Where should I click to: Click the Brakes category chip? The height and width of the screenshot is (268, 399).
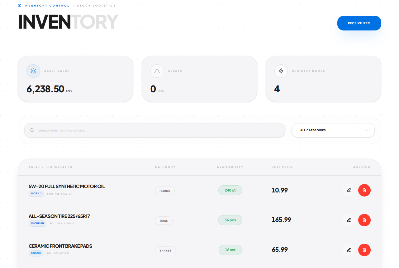165,250
